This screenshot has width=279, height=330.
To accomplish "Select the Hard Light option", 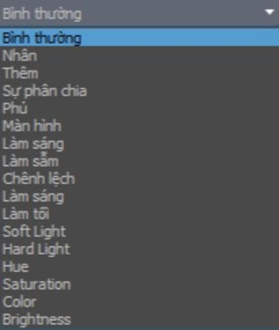I will (36, 249).
